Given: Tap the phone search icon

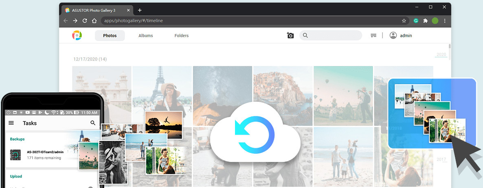Looking at the screenshot, I should point(93,123).
